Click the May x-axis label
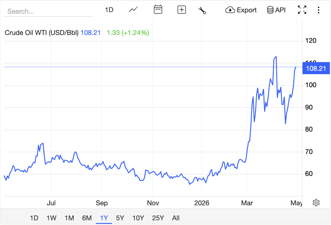This screenshot has width=331, height=225. point(296,203)
